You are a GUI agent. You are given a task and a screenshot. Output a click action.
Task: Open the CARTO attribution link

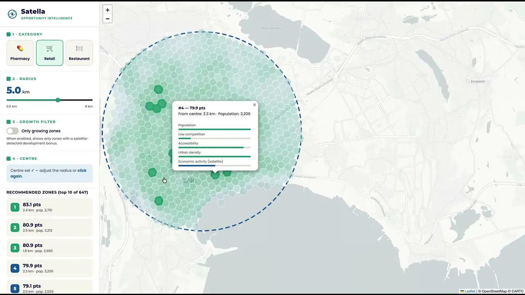point(517,291)
